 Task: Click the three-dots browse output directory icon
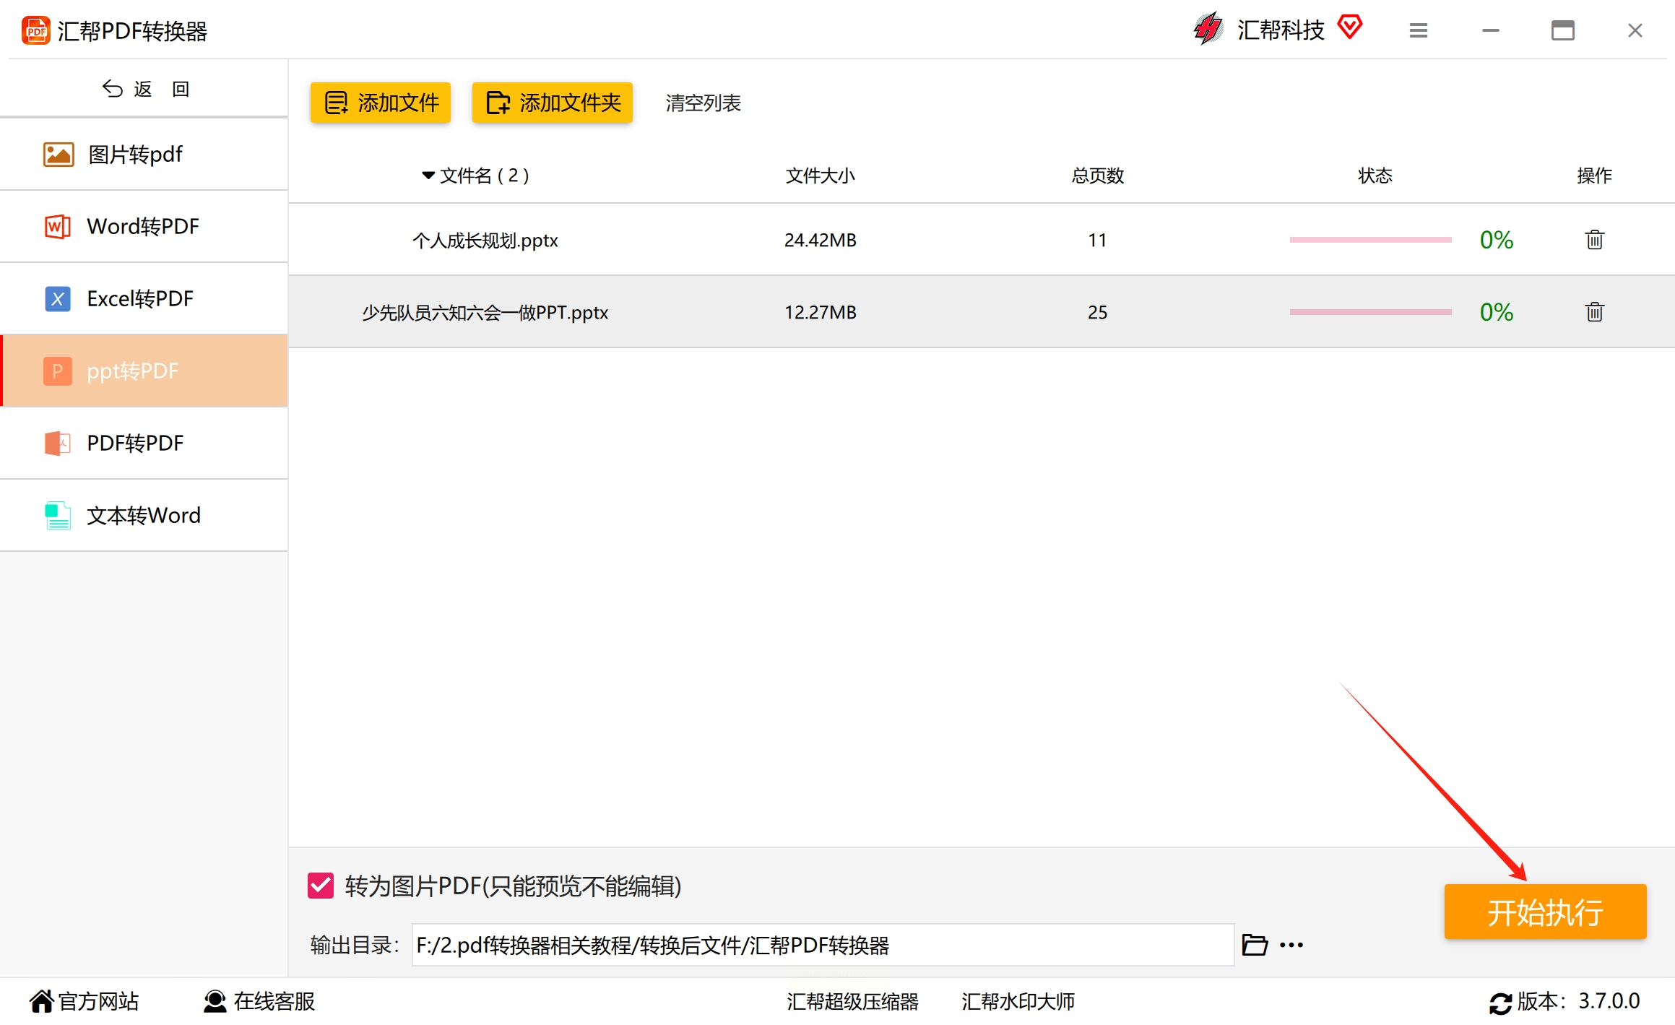coord(1291,945)
